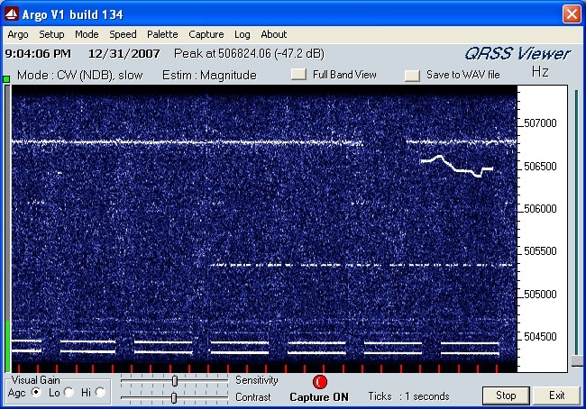The height and width of the screenshot is (409, 586).
Task: Open the Capture menu
Action: [206, 34]
